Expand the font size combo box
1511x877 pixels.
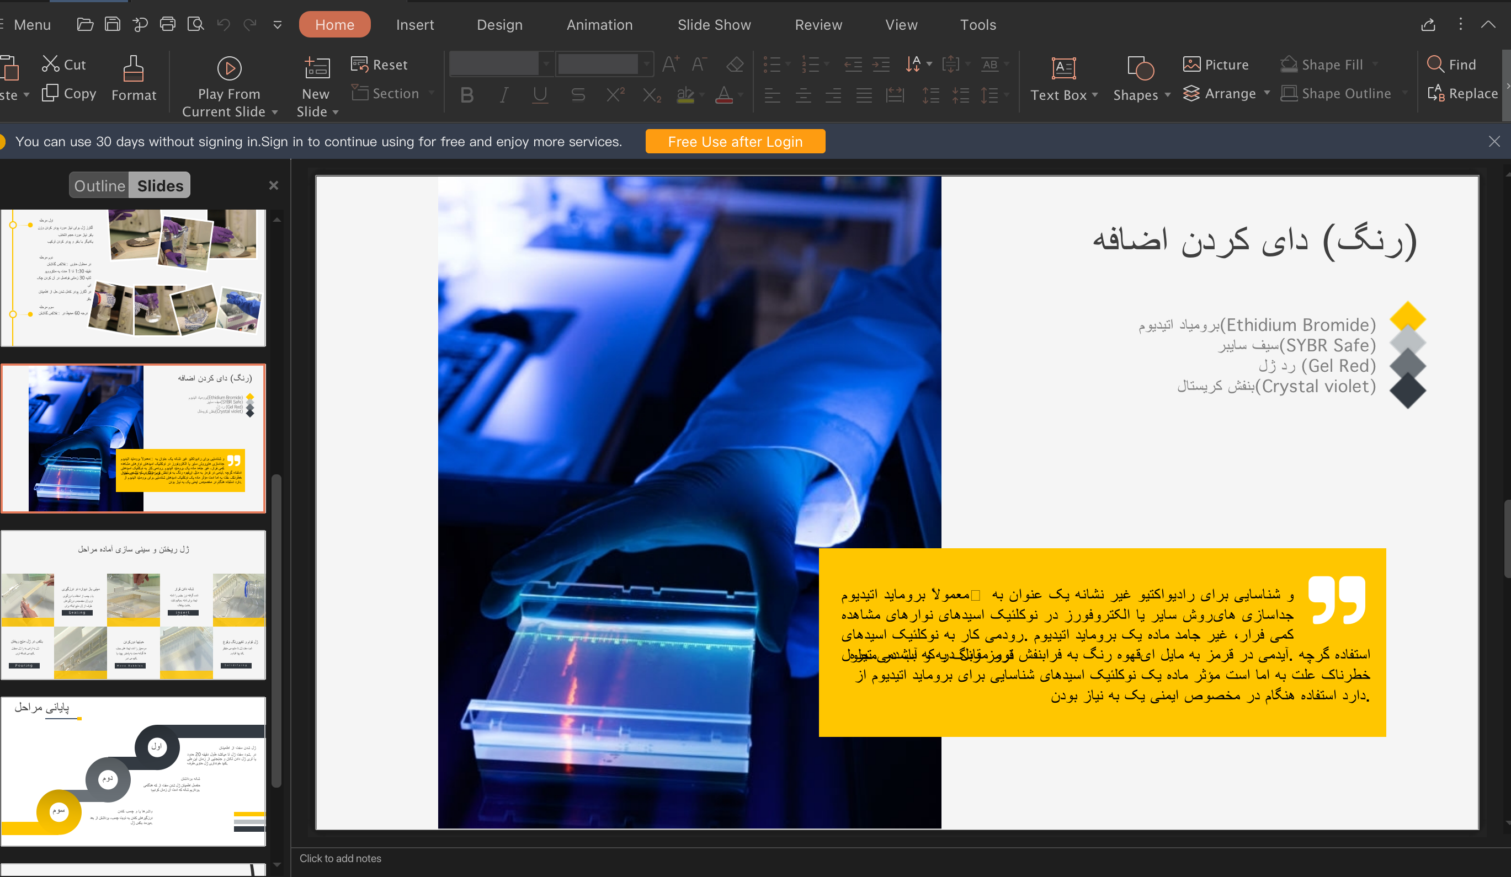coord(646,63)
